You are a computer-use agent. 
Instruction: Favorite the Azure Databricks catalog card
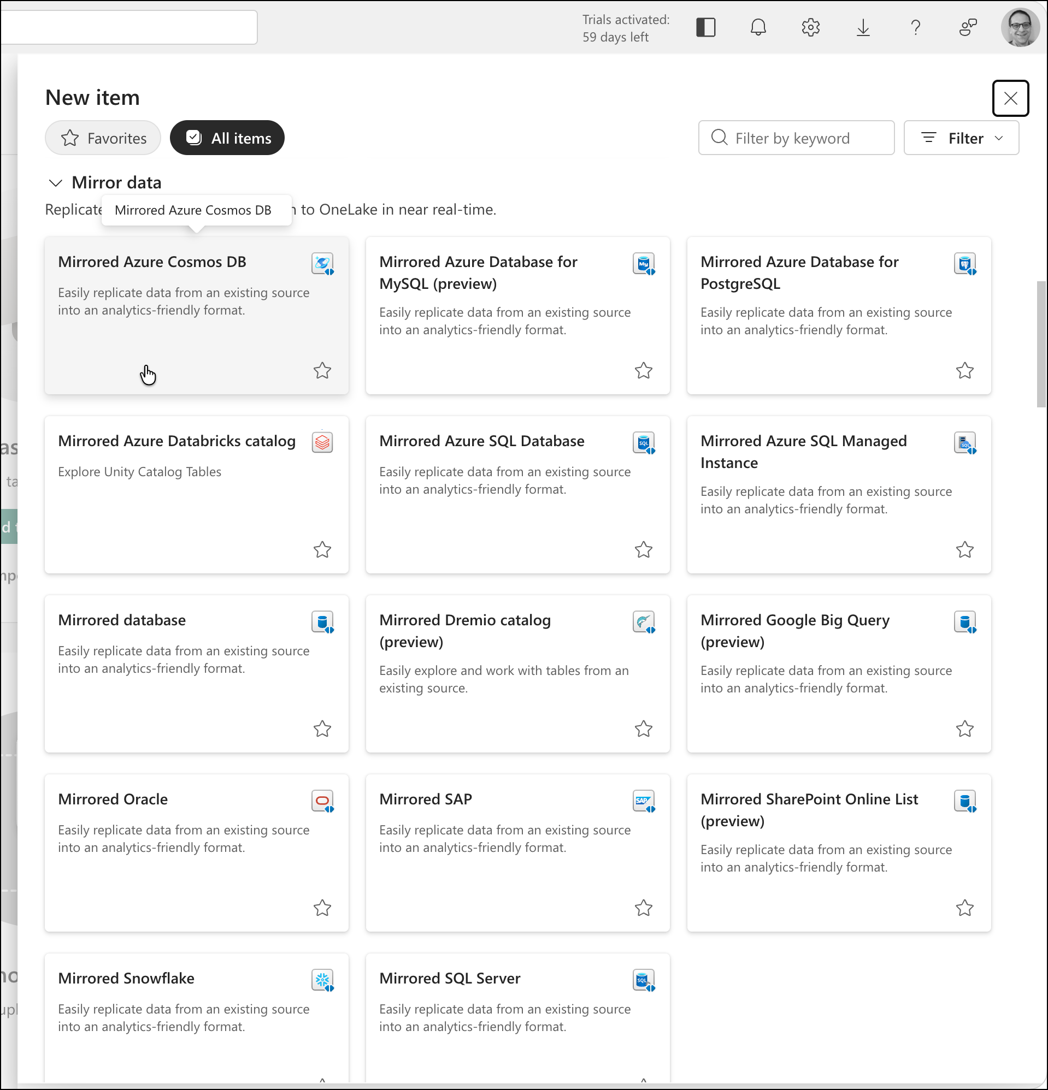[x=322, y=549]
